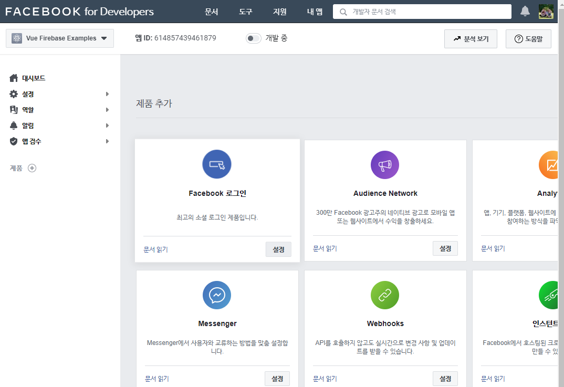The image size is (564, 387).
Task: Click the FACEBOOK for Developers logo
Action: (79, 12)
